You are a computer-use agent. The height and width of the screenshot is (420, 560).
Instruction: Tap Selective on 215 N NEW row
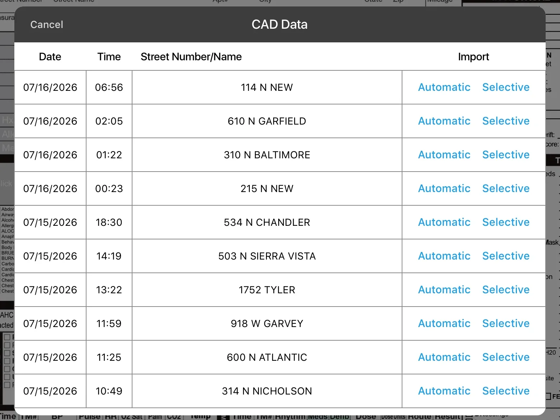506,188
